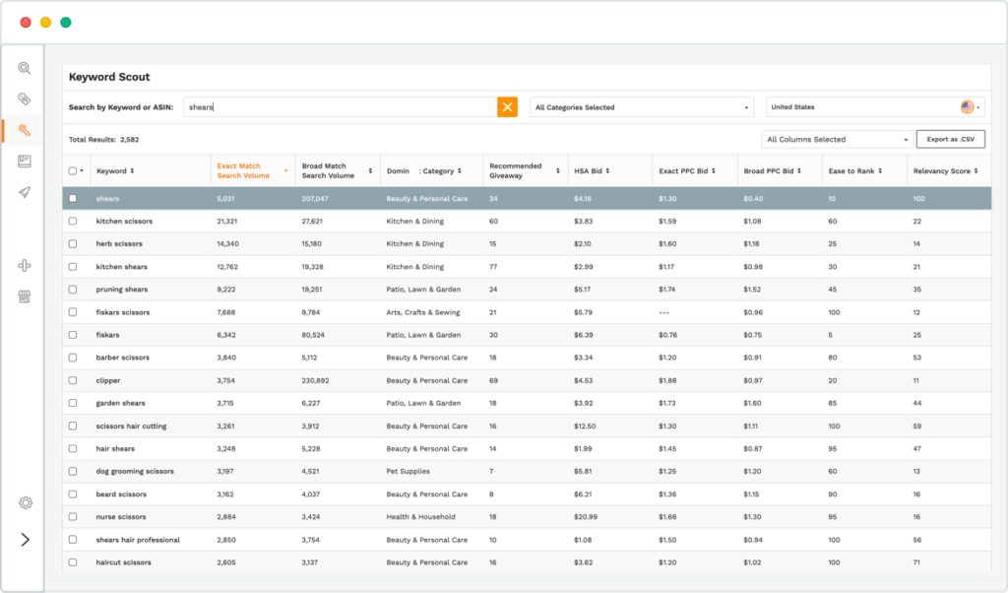Click the Arts, Crafts & Sewing cell
Viewport: 1008px width, 593px height.
pyautogui.click(x=423, y=312)
